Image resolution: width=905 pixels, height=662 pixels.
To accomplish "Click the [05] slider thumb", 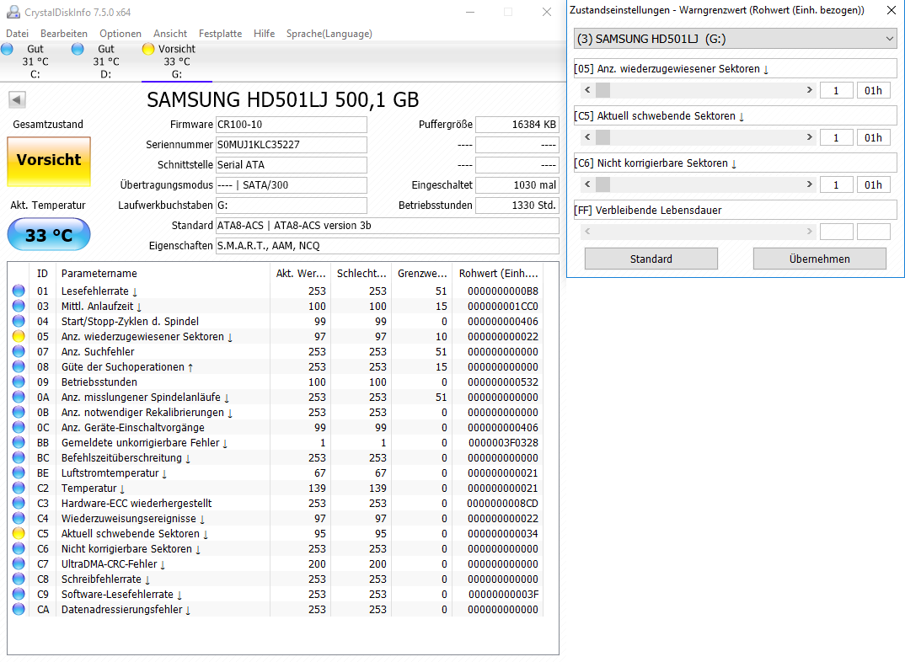I will pos(602,90).
